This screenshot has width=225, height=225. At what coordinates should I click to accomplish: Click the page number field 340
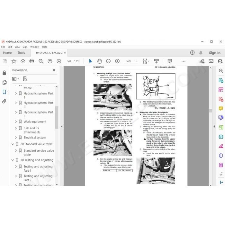pyautogui.click(x=69, y=61)
